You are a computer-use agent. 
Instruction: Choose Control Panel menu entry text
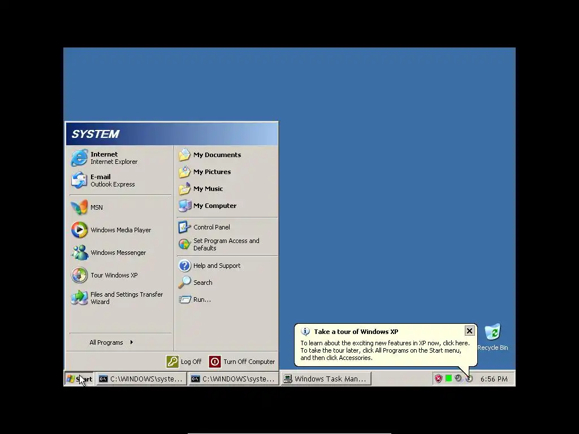tap(211, 227)
